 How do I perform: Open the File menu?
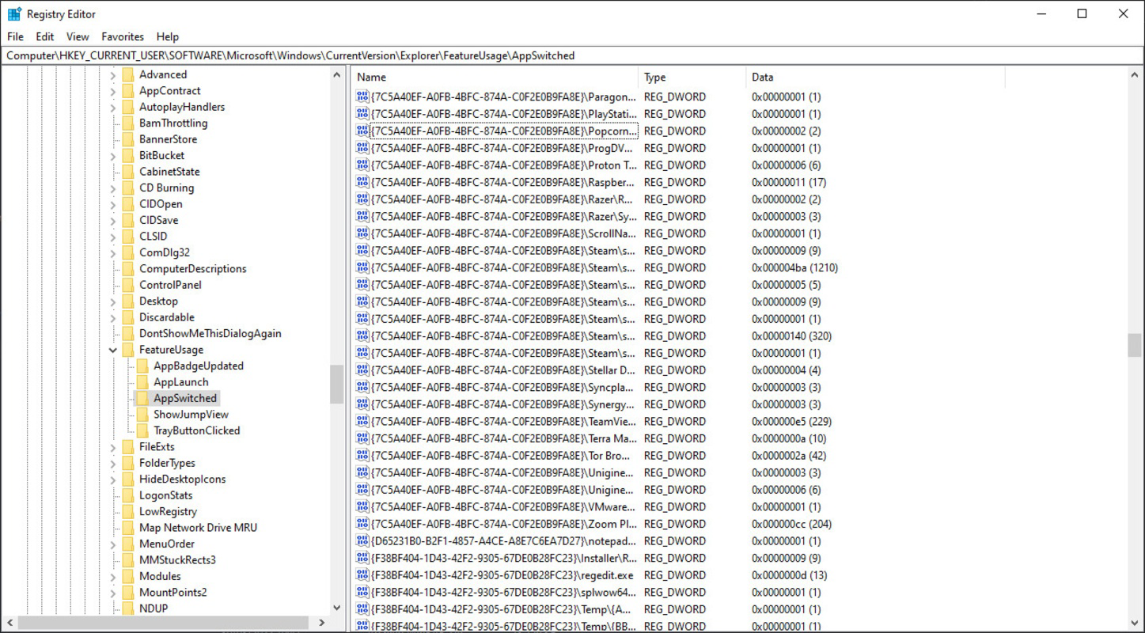coord(15,36)
